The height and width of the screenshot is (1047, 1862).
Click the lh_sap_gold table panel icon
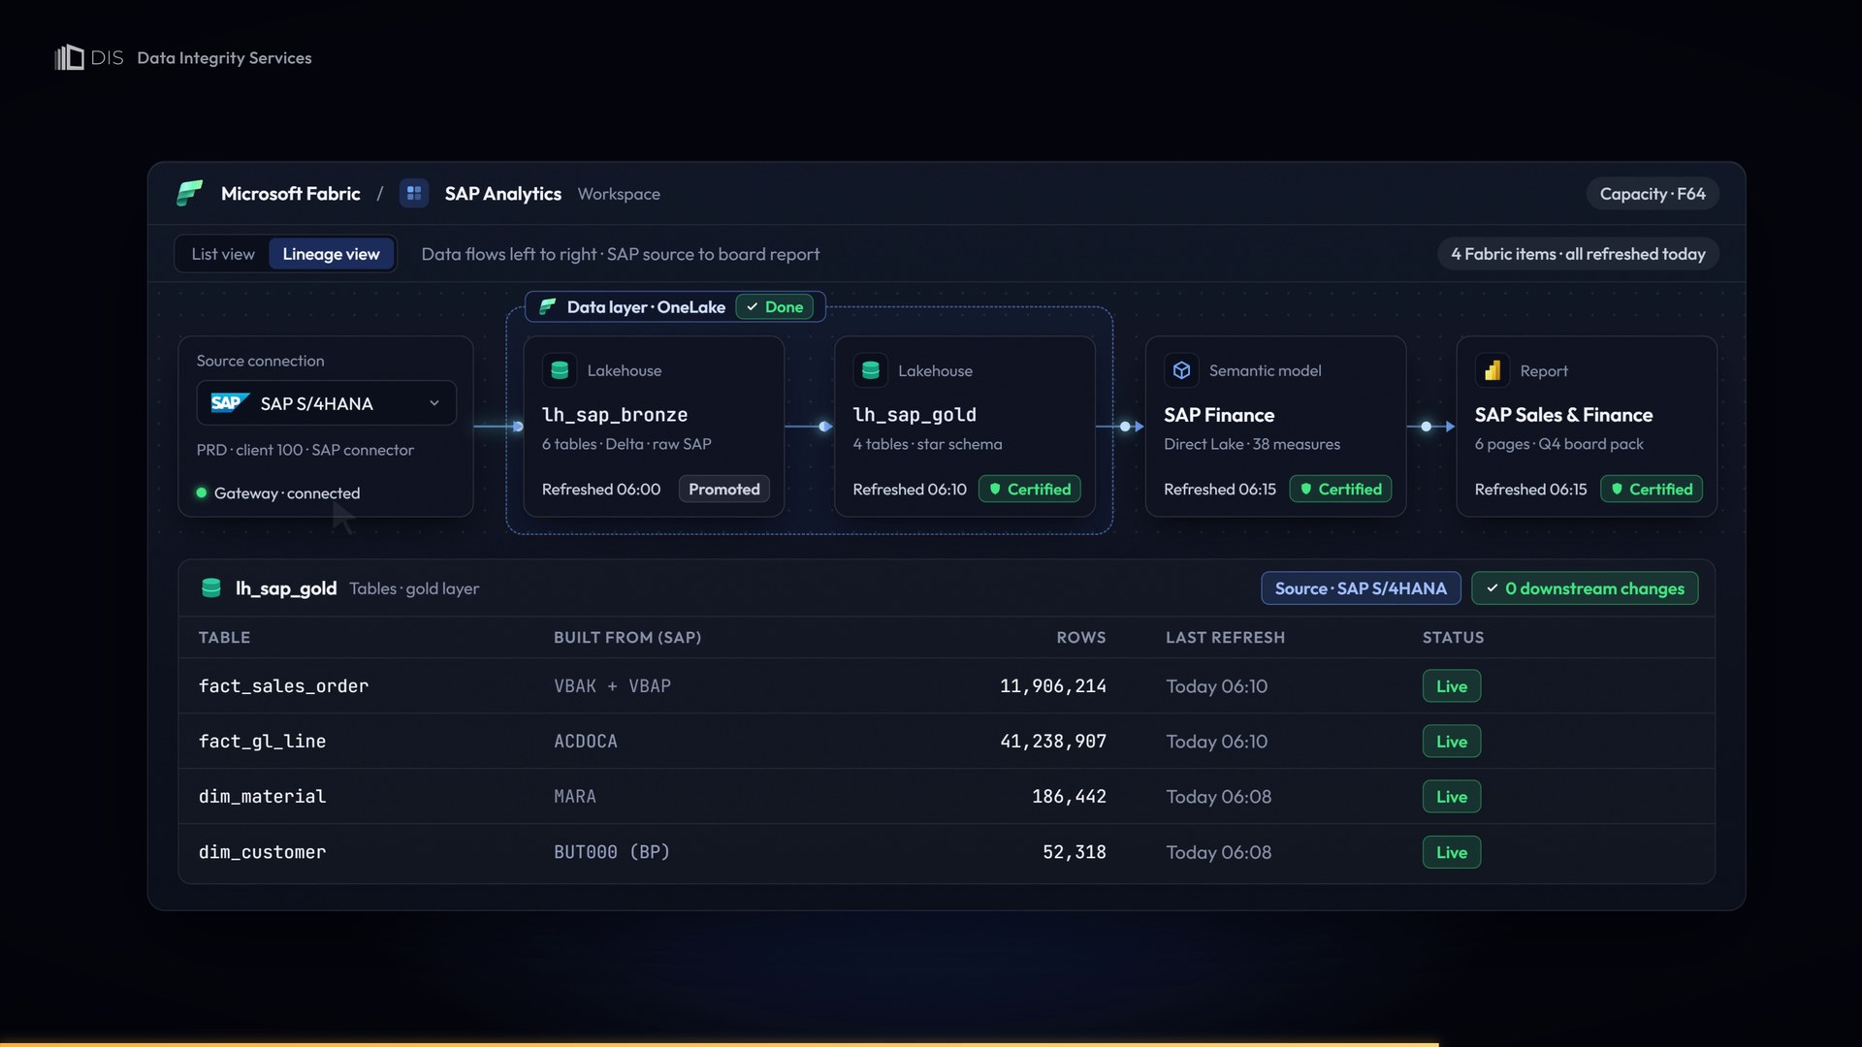click(210, 587)
